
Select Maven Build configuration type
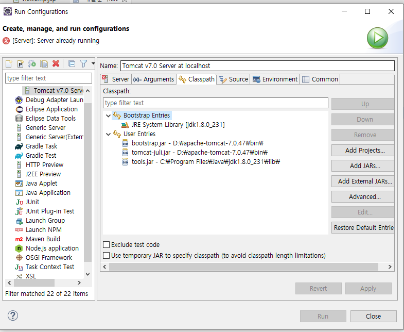(x=38, y=239)
